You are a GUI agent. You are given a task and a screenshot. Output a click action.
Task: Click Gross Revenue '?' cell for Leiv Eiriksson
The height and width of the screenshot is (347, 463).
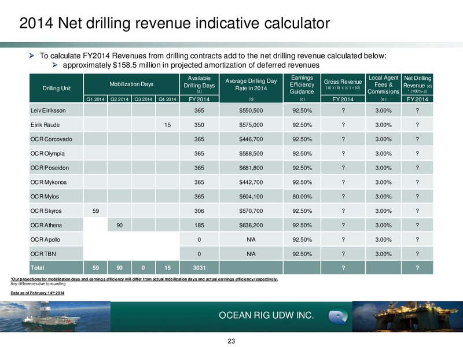click(x=343, y=110)
